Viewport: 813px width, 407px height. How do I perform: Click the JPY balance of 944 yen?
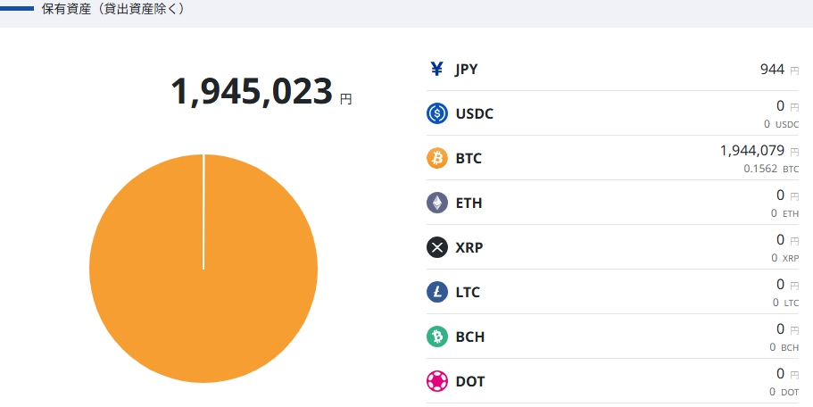tap(772, 70)
